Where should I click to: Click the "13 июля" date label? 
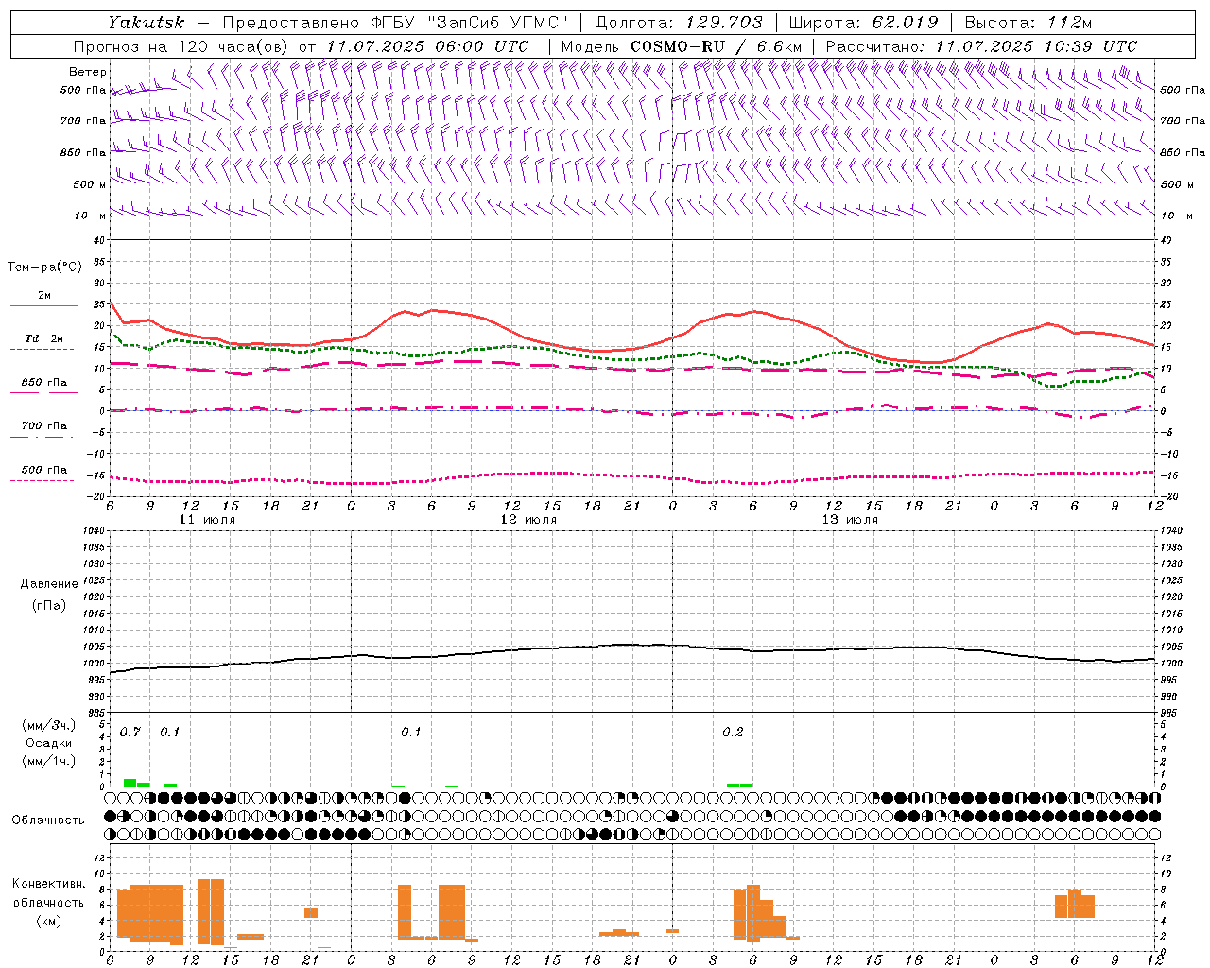point(850,520)
